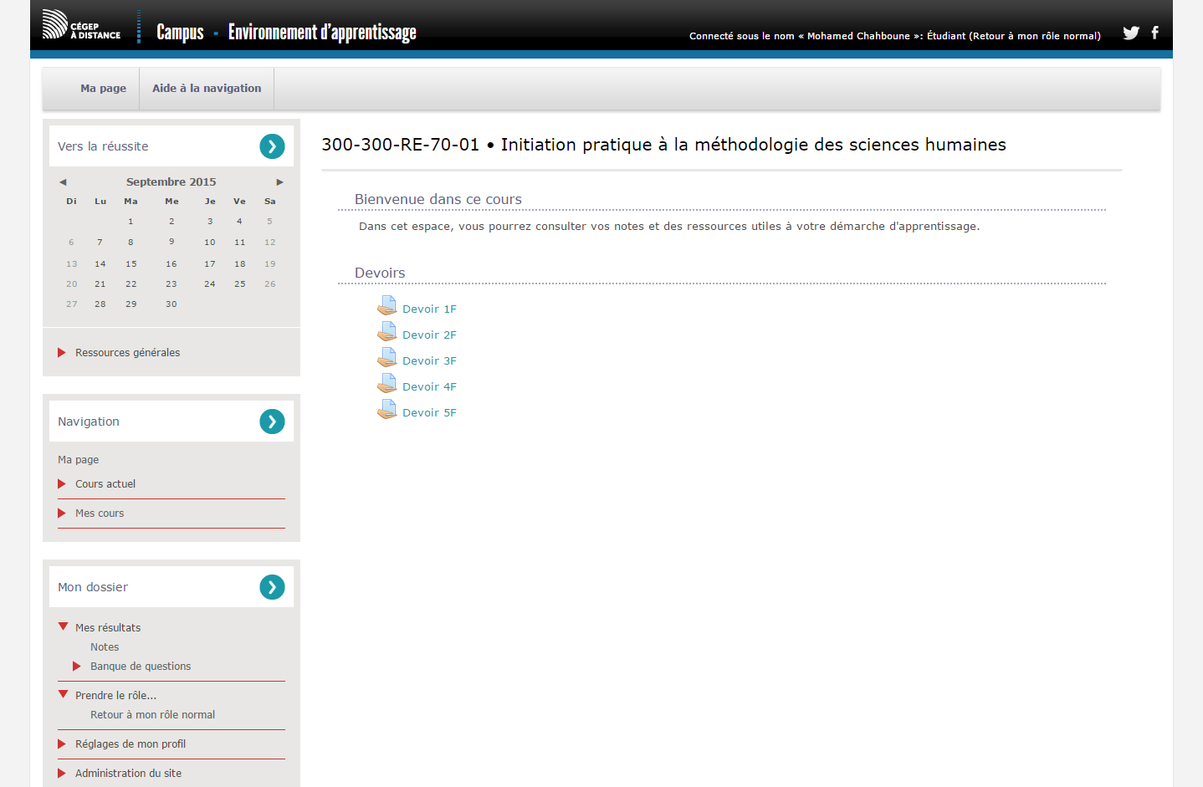Viewport: 1203px width, 787px height.
Task: Click the Facebook icon in header
Action: tap(1155, 33)
